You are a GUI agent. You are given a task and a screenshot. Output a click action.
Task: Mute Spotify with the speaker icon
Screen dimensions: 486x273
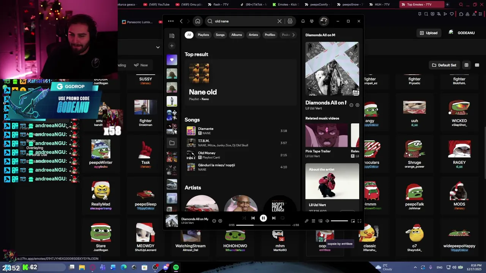(327, 221)
